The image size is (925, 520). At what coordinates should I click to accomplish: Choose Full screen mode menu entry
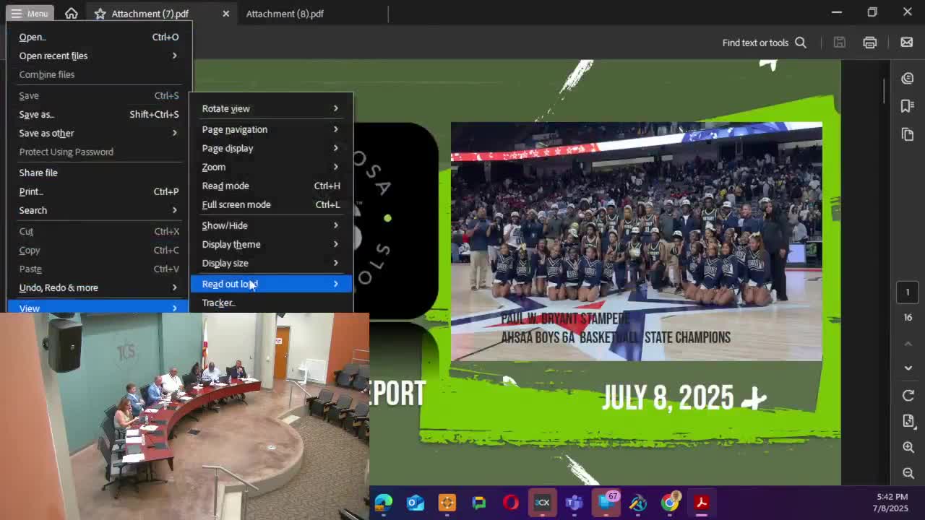click(236, 204)
